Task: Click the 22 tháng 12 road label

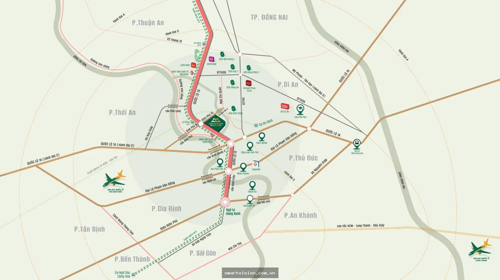Action: click(x=174, y=40)
